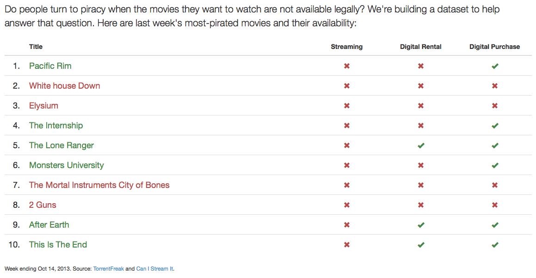The height and width of the screenshot is (278, 536).
Task: Open The Mortal Instruments City of Bones link
Action: click(99, 185)
